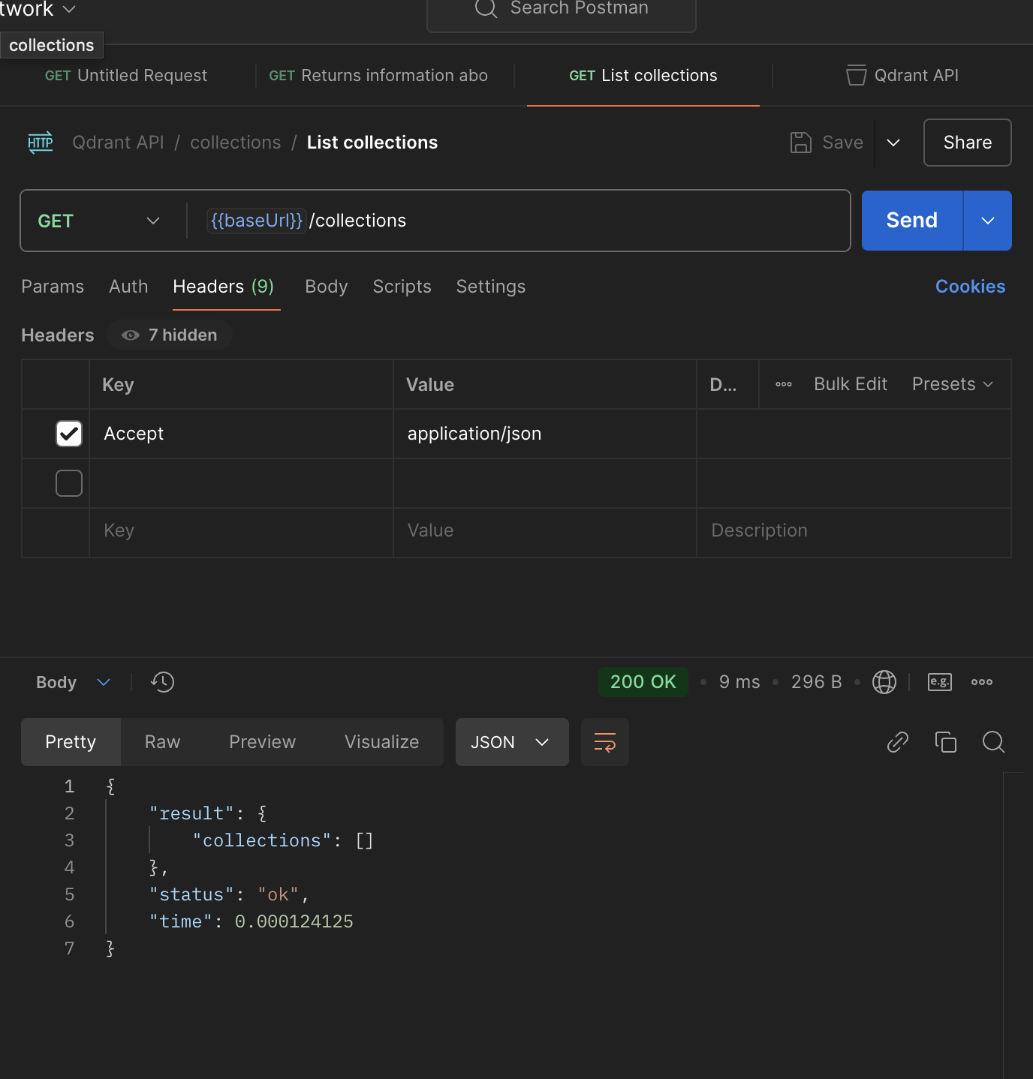Expand the response Body dropdown
The width and height of the screenshot is (1033, 1079).
point(74,682)
